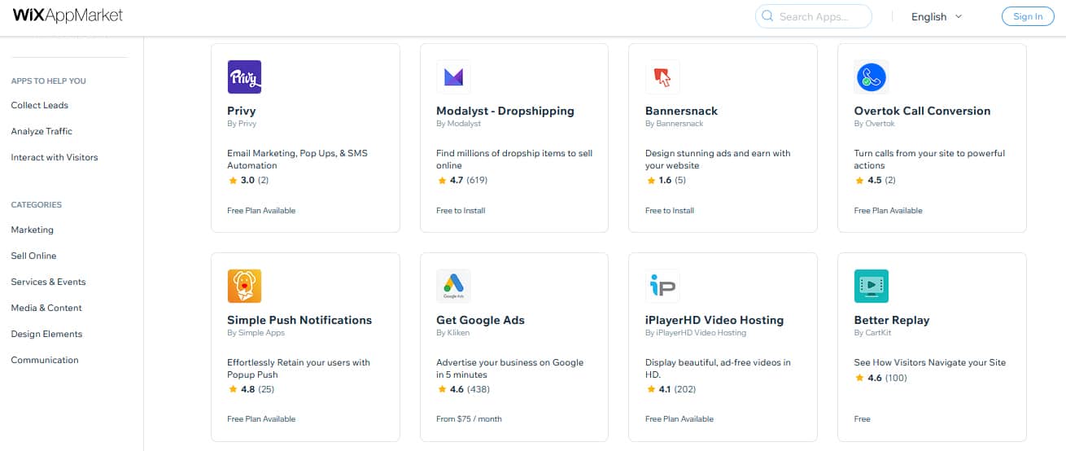Select the Overtok Call Conversion logo icon
This screenshot has width=1066, height=451.
tap(872, 77)
